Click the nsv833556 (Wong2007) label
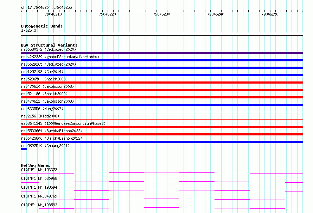The width and height of the screenshot is (313, 213). (42, 109)
